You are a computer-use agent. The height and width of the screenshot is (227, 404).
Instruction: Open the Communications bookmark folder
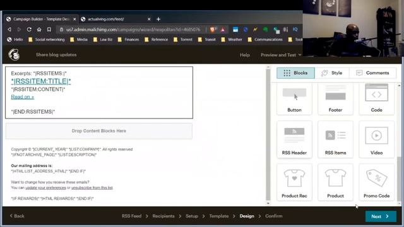(x=265, y=40)
